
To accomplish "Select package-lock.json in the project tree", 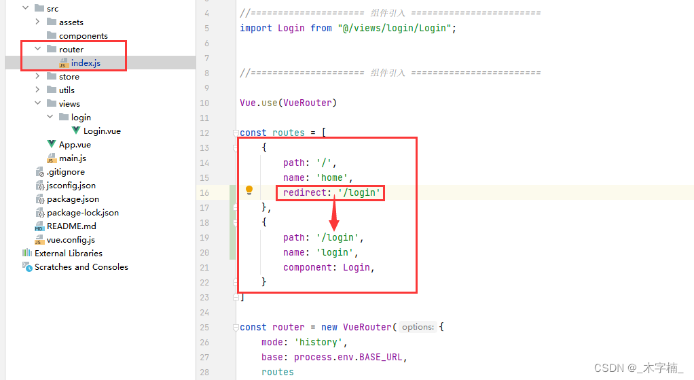I will (x=83, y=213).
